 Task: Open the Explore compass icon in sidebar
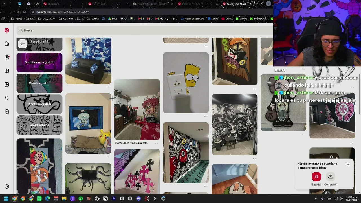(x=7, y=58)
